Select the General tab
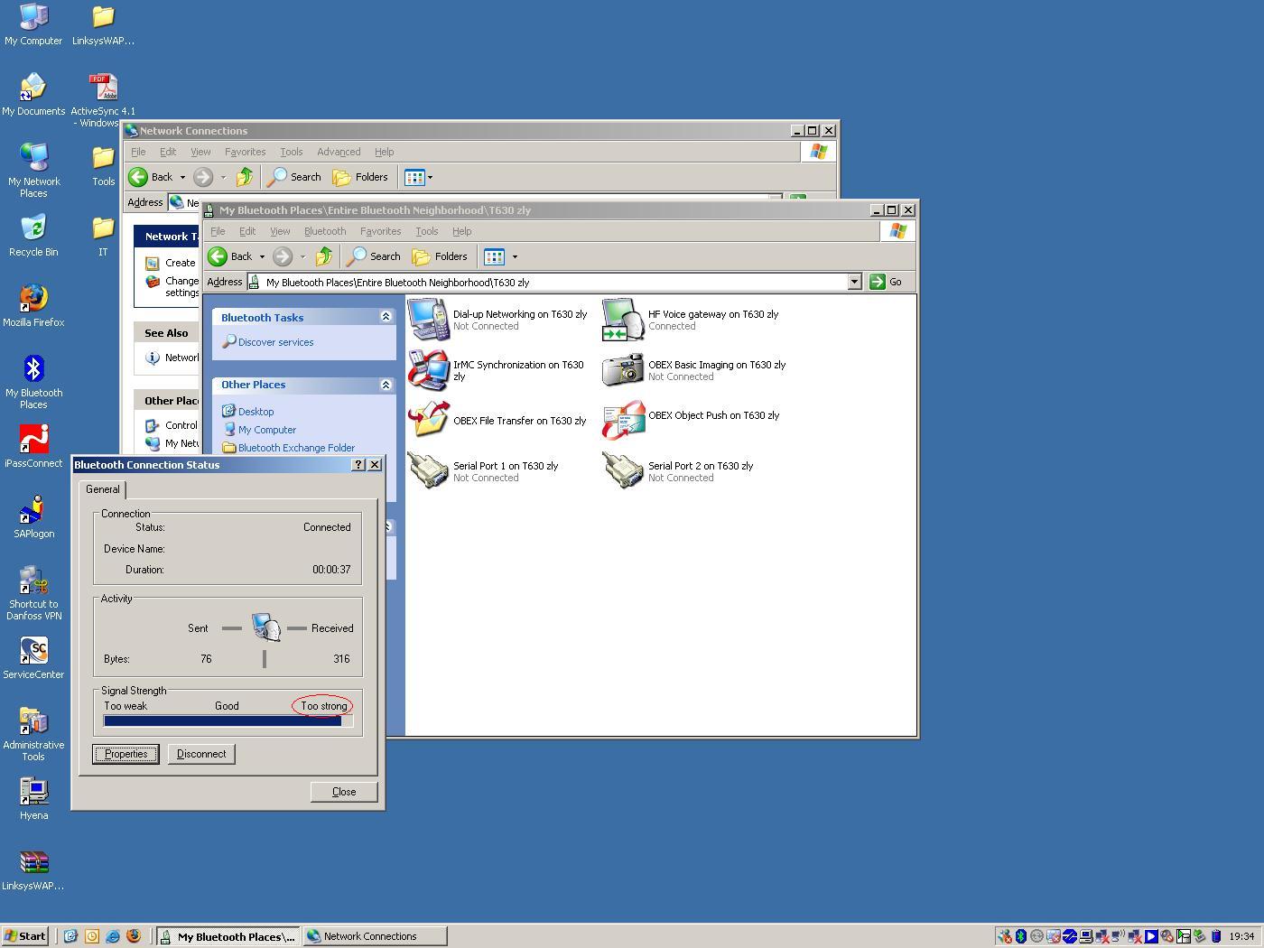 click(103, 489)
